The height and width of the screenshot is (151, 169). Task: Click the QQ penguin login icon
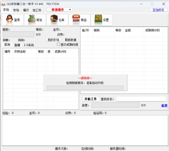pos(9,20)
